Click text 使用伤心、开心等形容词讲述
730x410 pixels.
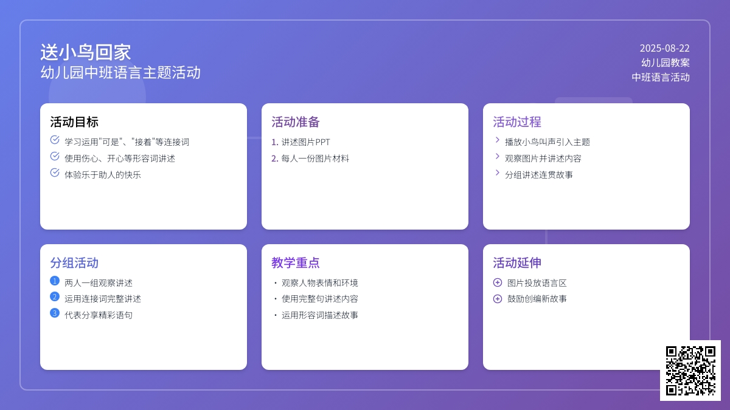click(120, 159)
